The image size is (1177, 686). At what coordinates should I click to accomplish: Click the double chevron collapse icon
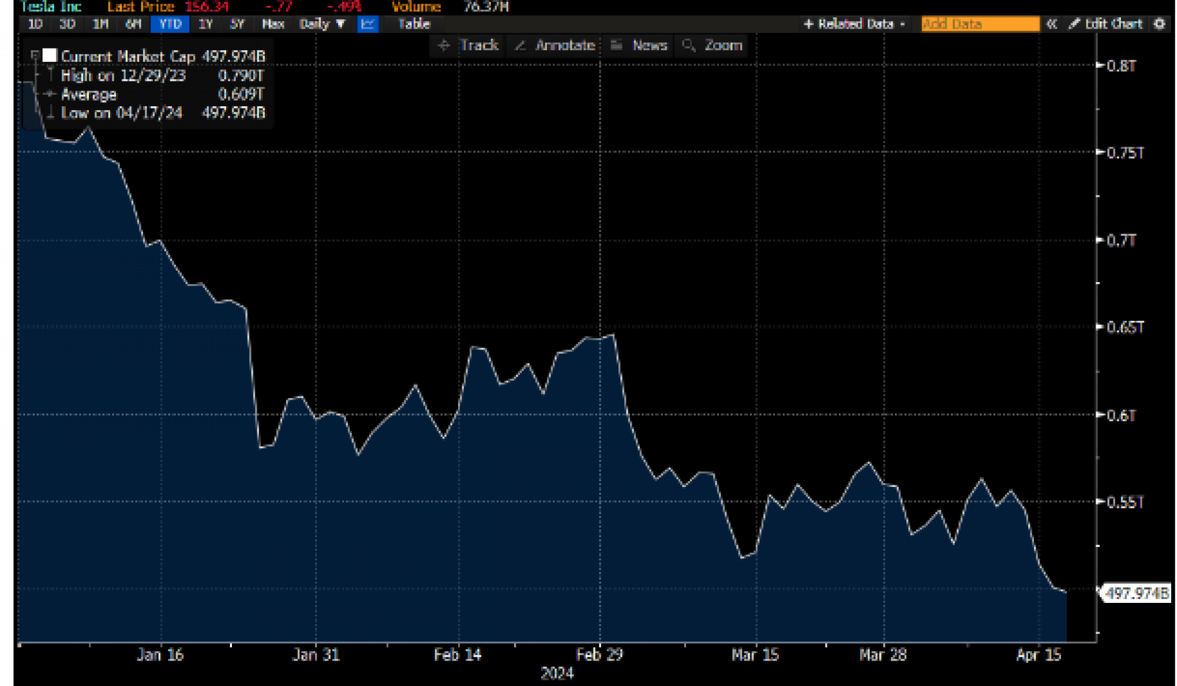click(1051, 24)
